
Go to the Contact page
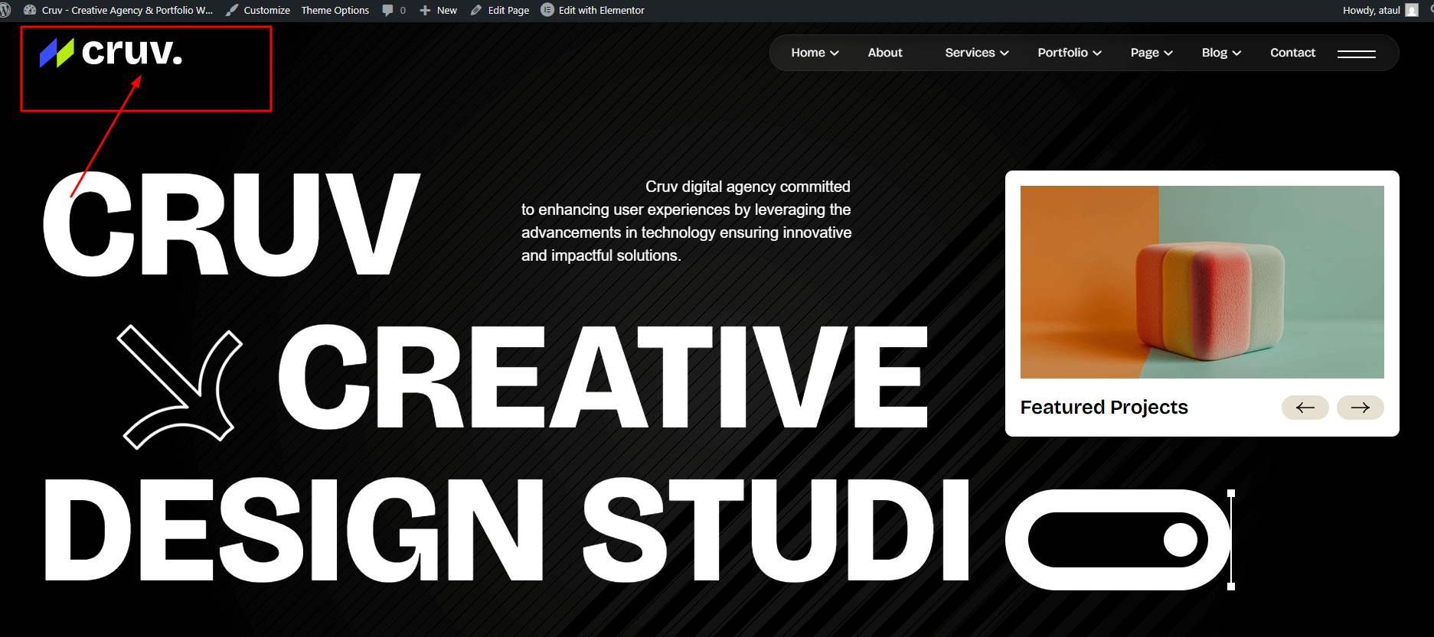coord(1292,53)
